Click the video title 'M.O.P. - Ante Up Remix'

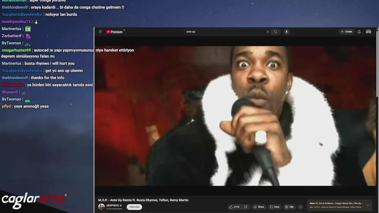tap(143, 200)
